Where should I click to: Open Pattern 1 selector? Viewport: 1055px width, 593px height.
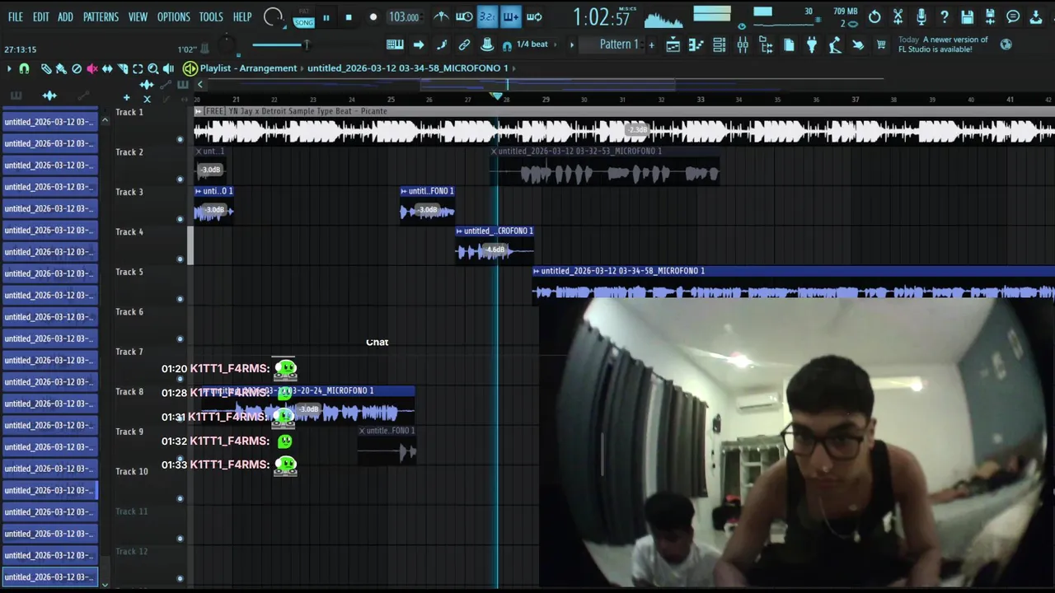619,44
